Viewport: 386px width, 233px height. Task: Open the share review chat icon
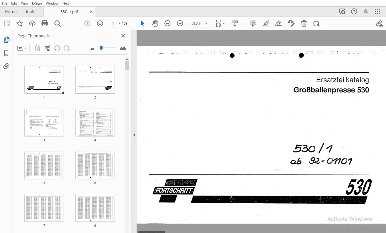pos(342,11)
